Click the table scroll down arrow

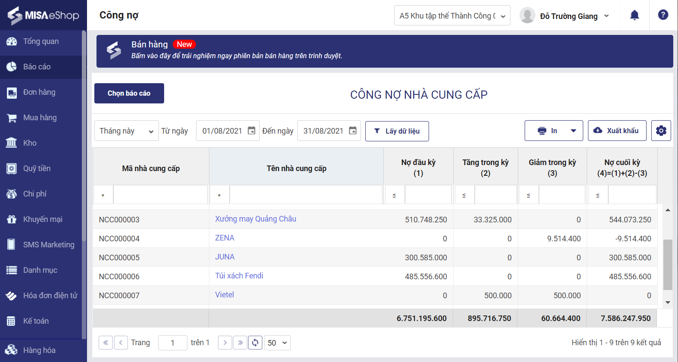[x=668, y=303]
